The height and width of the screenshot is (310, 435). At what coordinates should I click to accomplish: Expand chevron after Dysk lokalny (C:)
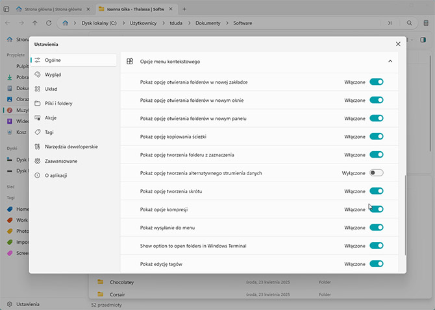123,23
